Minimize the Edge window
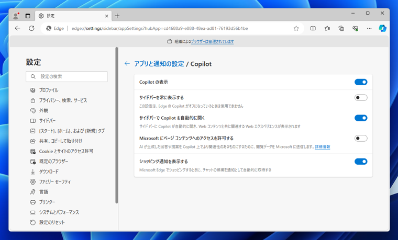 [353, 13]
